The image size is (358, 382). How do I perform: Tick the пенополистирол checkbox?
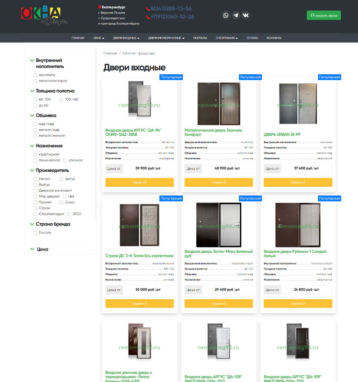(35, 81)
